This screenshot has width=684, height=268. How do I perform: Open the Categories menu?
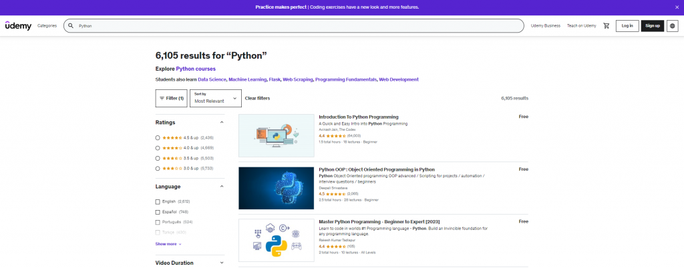(47, 25)
